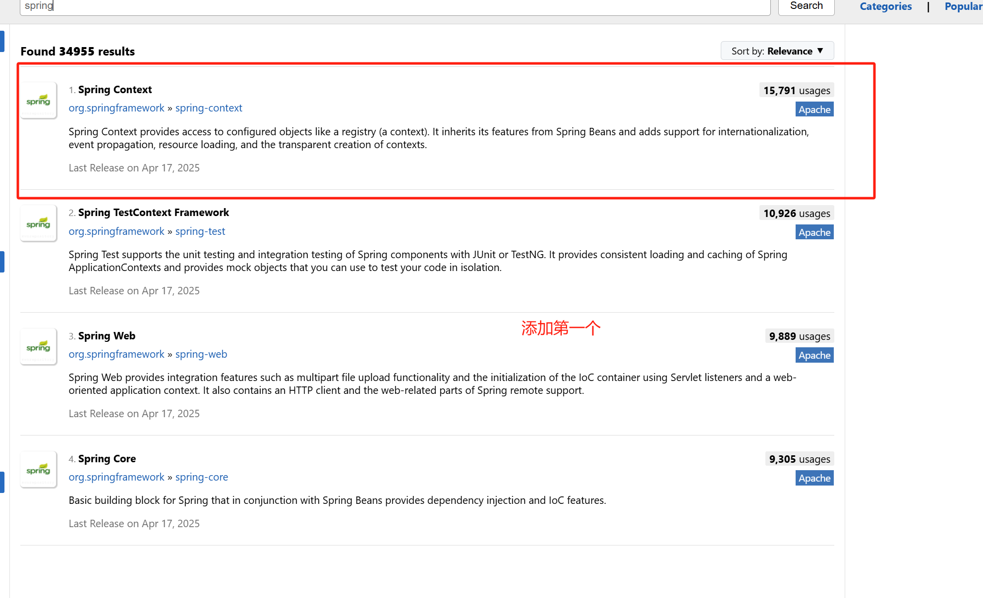The height and width of the screenshot is (598, 983).
Task: Focus the search field containing spring
Action: pyautogui.click(x=395, y=6)
